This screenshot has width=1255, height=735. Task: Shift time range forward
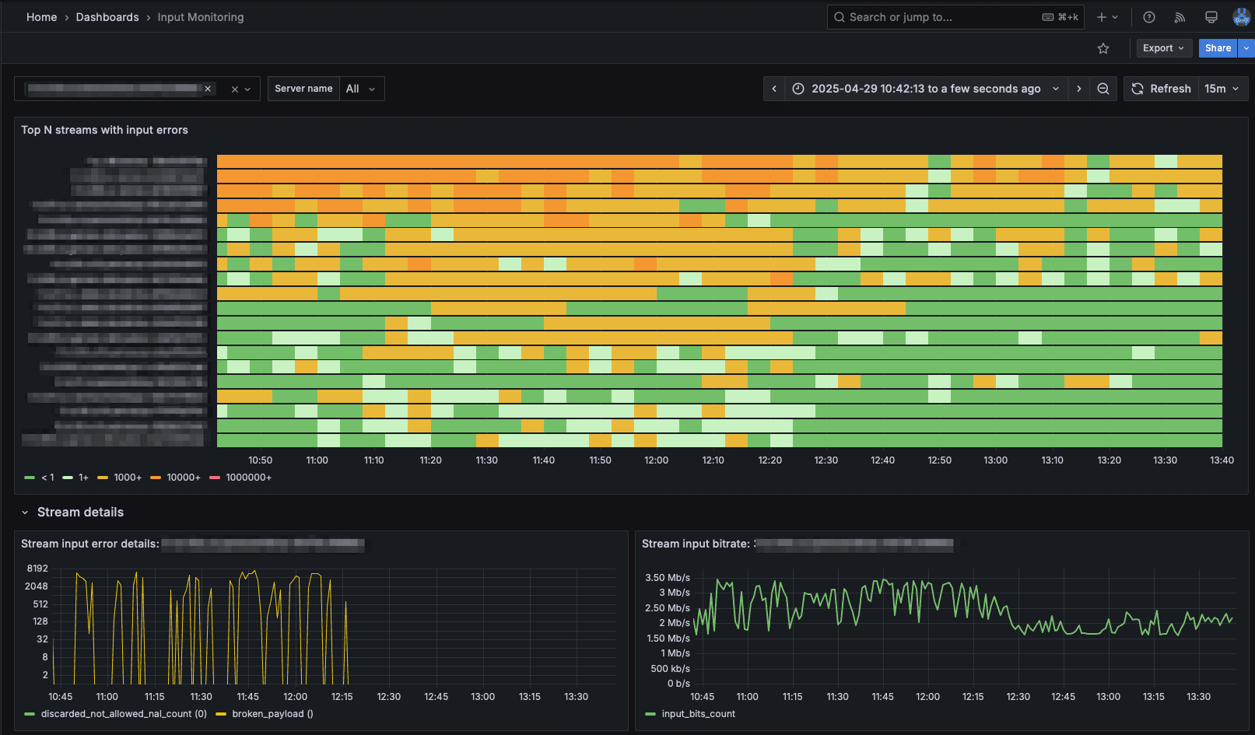click(1078, 89)
